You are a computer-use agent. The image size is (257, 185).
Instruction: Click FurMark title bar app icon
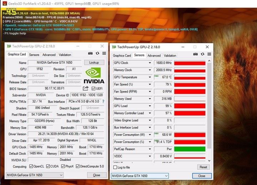point(5,4)
